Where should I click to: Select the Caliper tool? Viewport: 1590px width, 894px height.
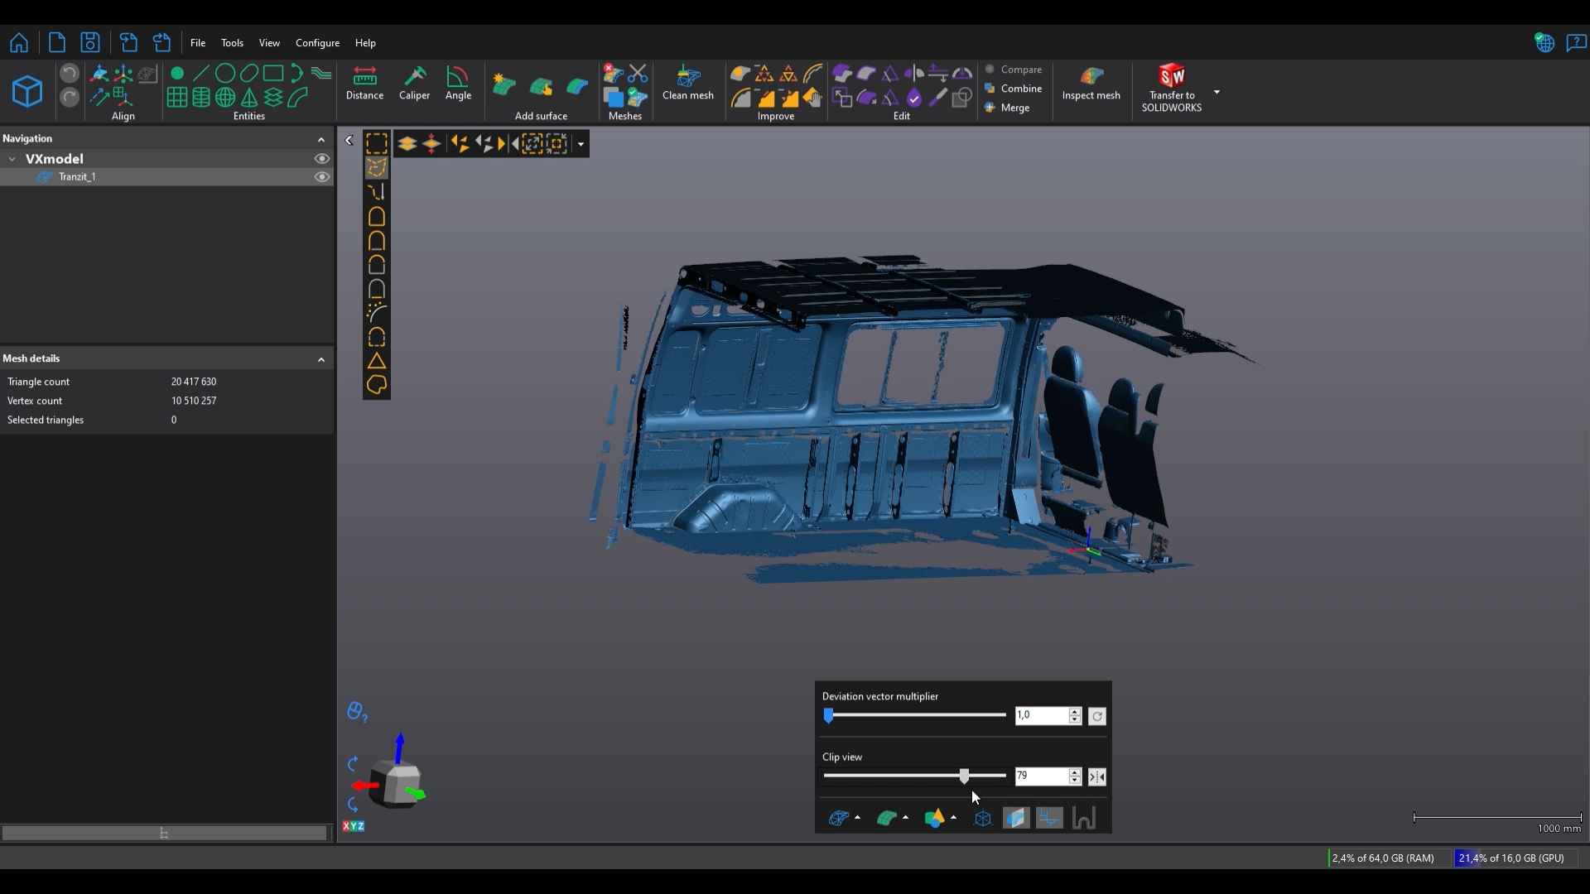(414, 83)
